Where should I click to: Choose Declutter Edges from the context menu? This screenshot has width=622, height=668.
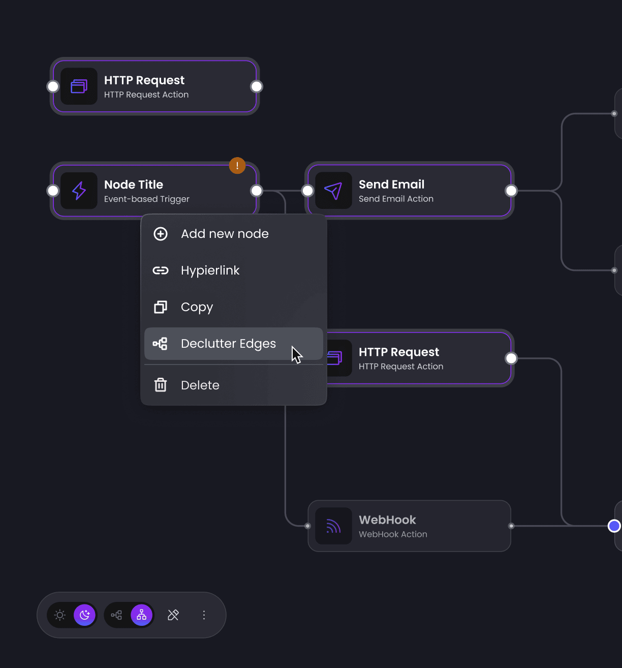[x=228, y=344]
